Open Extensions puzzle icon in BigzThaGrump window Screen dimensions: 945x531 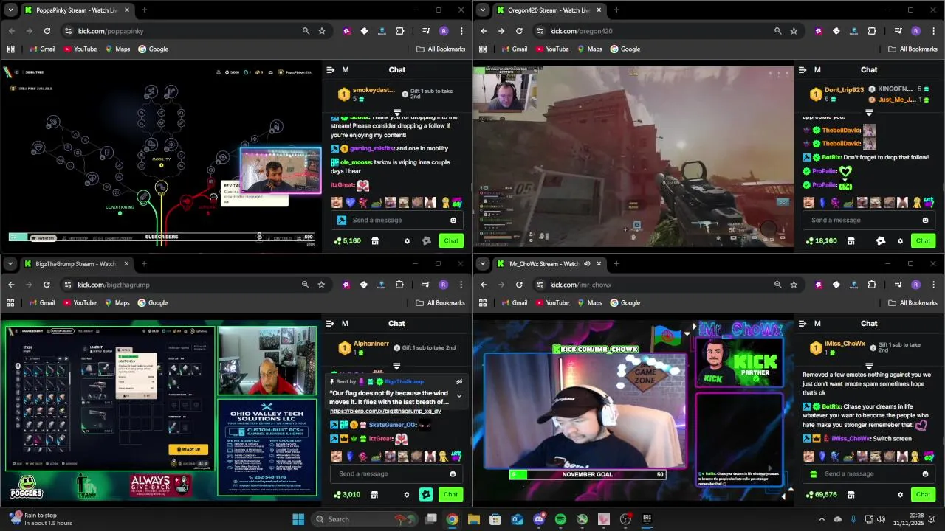point(399,285)
